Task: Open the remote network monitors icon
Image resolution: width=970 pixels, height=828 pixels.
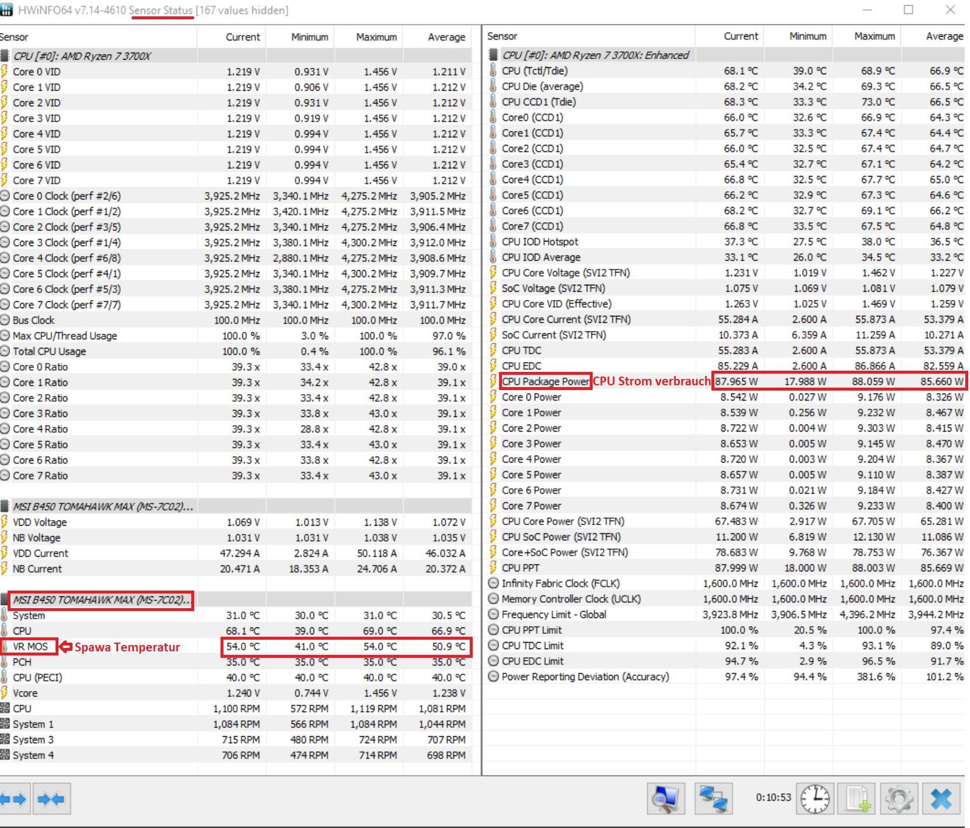Action: click(x=714, y=799)
